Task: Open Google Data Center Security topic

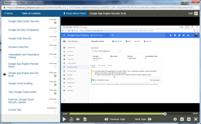Action: coord(24,21)
